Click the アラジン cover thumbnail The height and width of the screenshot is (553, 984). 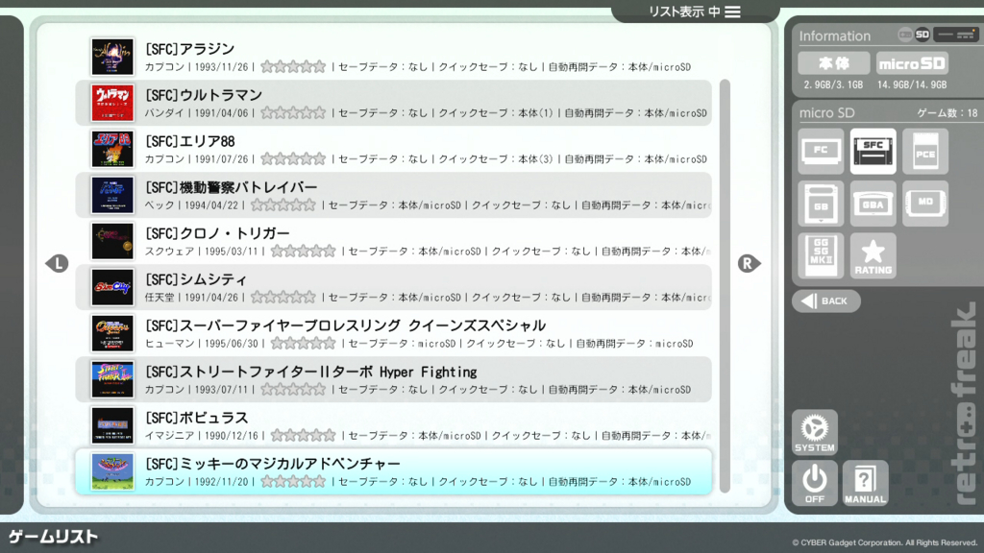click(112, 57)
